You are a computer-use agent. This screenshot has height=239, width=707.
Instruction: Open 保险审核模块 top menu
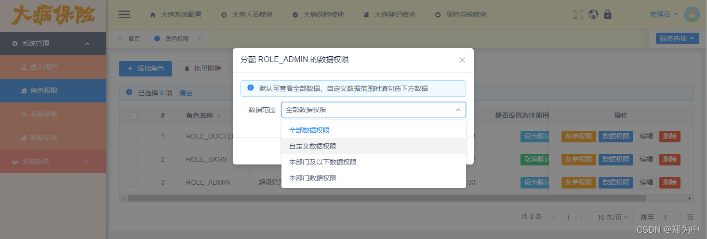(460, 14)
